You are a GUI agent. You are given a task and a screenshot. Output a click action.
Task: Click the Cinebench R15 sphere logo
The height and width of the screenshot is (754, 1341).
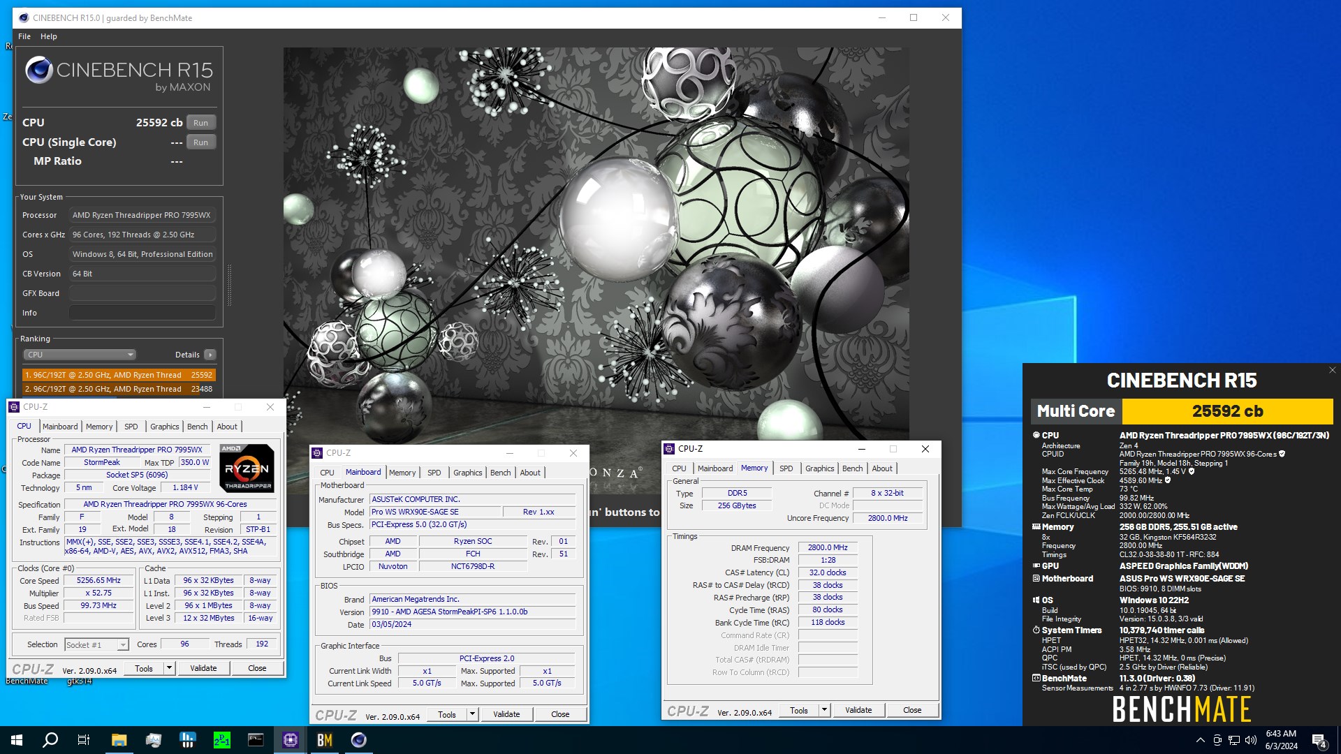(38, 71)
